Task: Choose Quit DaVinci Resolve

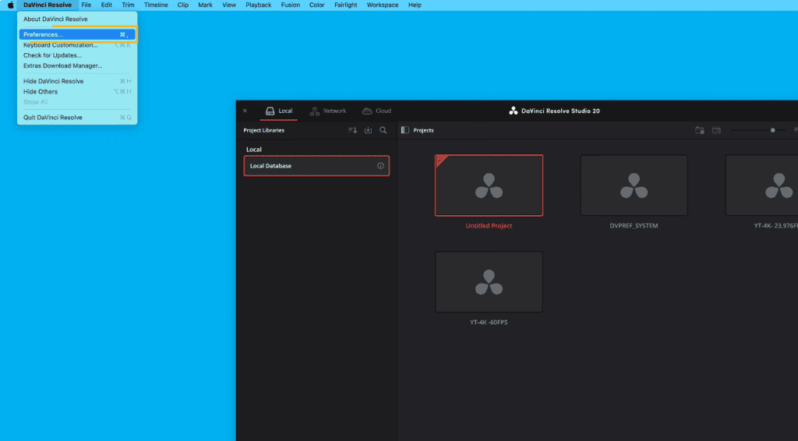Action: coord(53,118)
